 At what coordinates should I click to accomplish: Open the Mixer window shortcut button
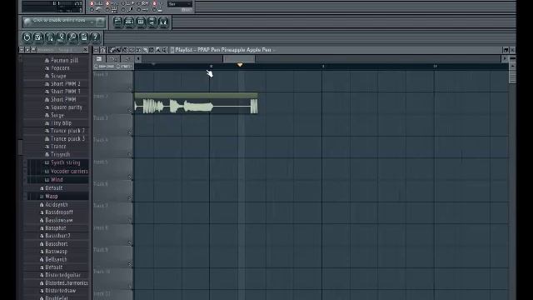(x=163, y=22)
